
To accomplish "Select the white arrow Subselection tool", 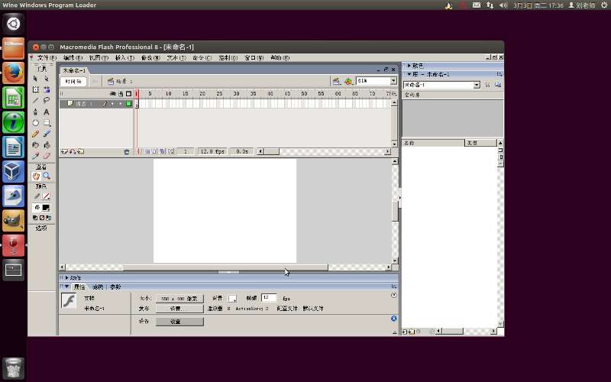I will coord(47,79).
